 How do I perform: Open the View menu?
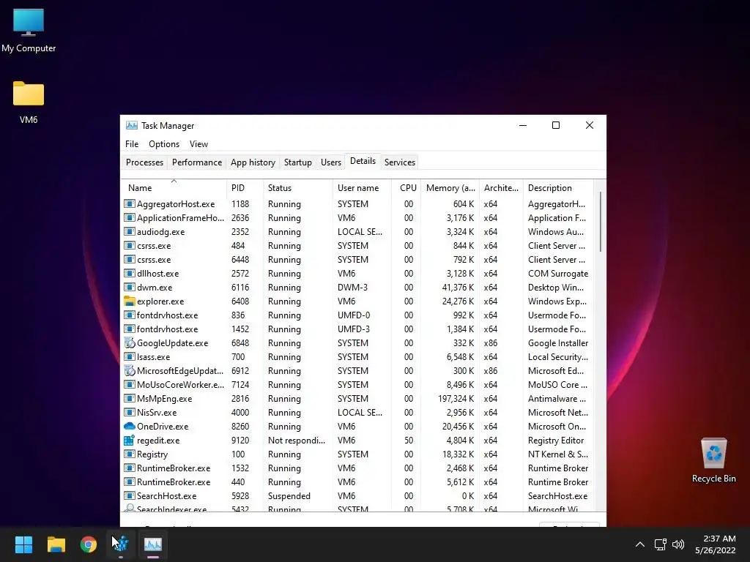click(198, 144)
